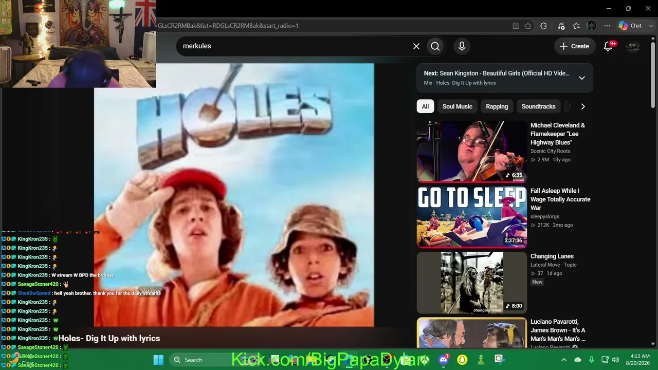Open network settings from the tray
The width and height of the screenshot is (658, 370).
coord(605,360)
